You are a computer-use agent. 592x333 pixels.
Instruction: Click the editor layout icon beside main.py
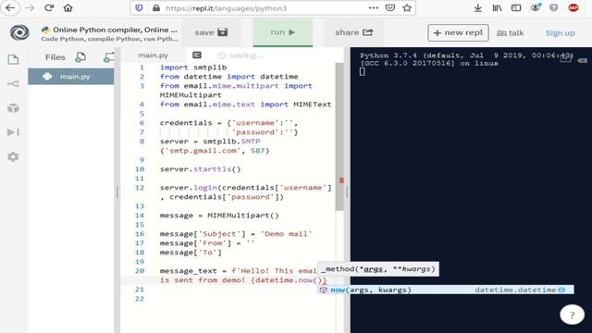click(197, 55)
